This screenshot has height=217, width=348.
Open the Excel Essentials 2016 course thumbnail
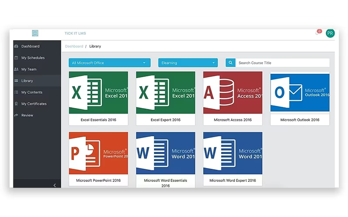coord(98,92)
